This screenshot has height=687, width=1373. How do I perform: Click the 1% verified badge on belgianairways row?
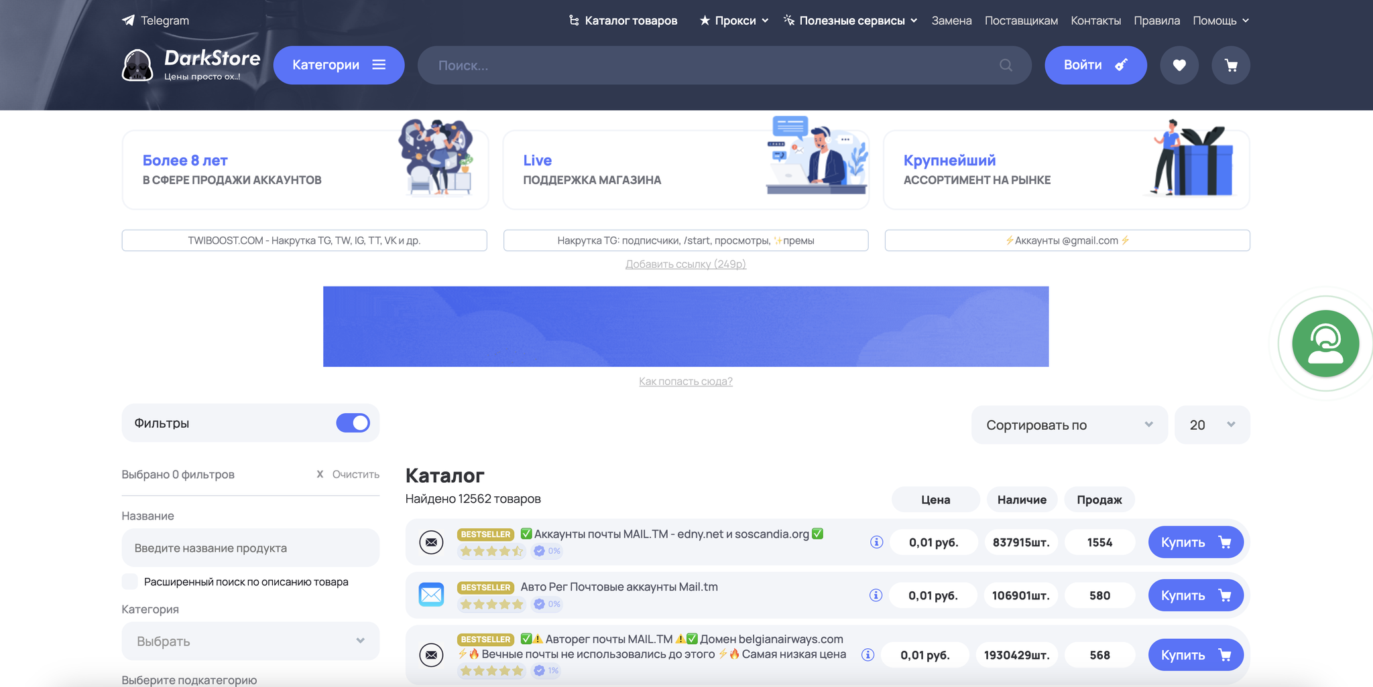coord(547,670)
